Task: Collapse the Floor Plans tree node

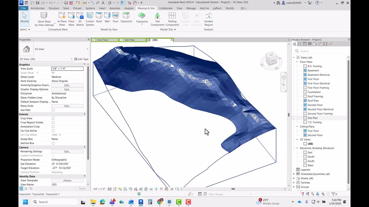Action: (x=297, y=62)
